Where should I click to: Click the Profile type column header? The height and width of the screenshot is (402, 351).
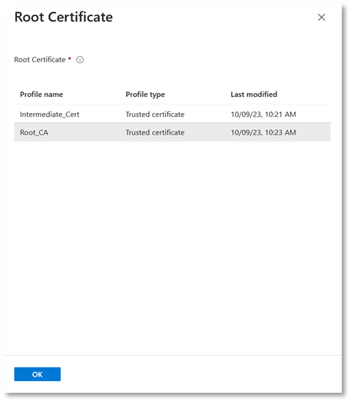(145, 95)
